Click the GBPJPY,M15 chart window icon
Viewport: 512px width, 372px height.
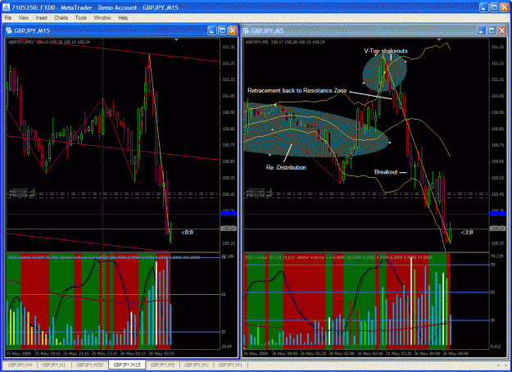(x=9, y=30)
